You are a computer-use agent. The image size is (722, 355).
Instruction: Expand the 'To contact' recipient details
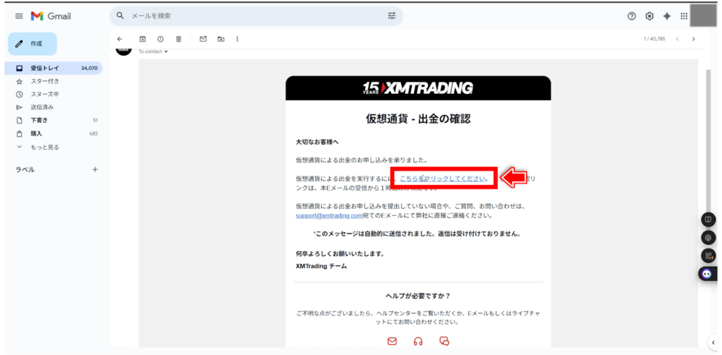click(166, 52)
